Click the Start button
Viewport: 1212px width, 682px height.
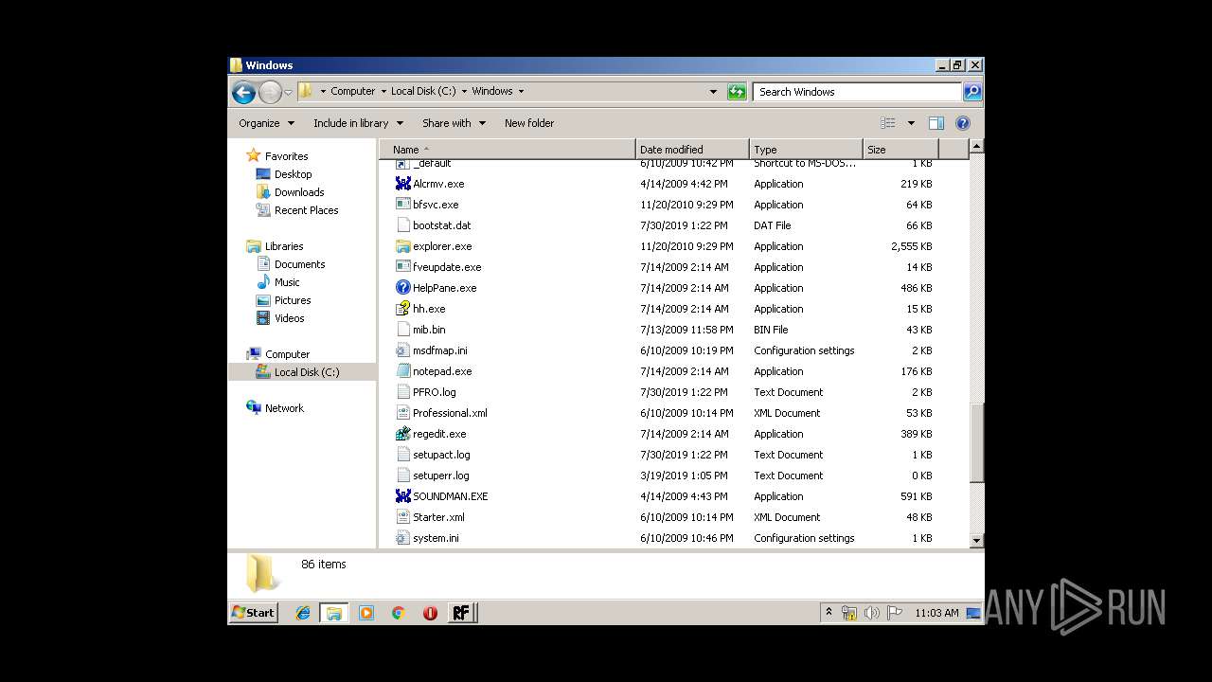[x=253, y=613]
